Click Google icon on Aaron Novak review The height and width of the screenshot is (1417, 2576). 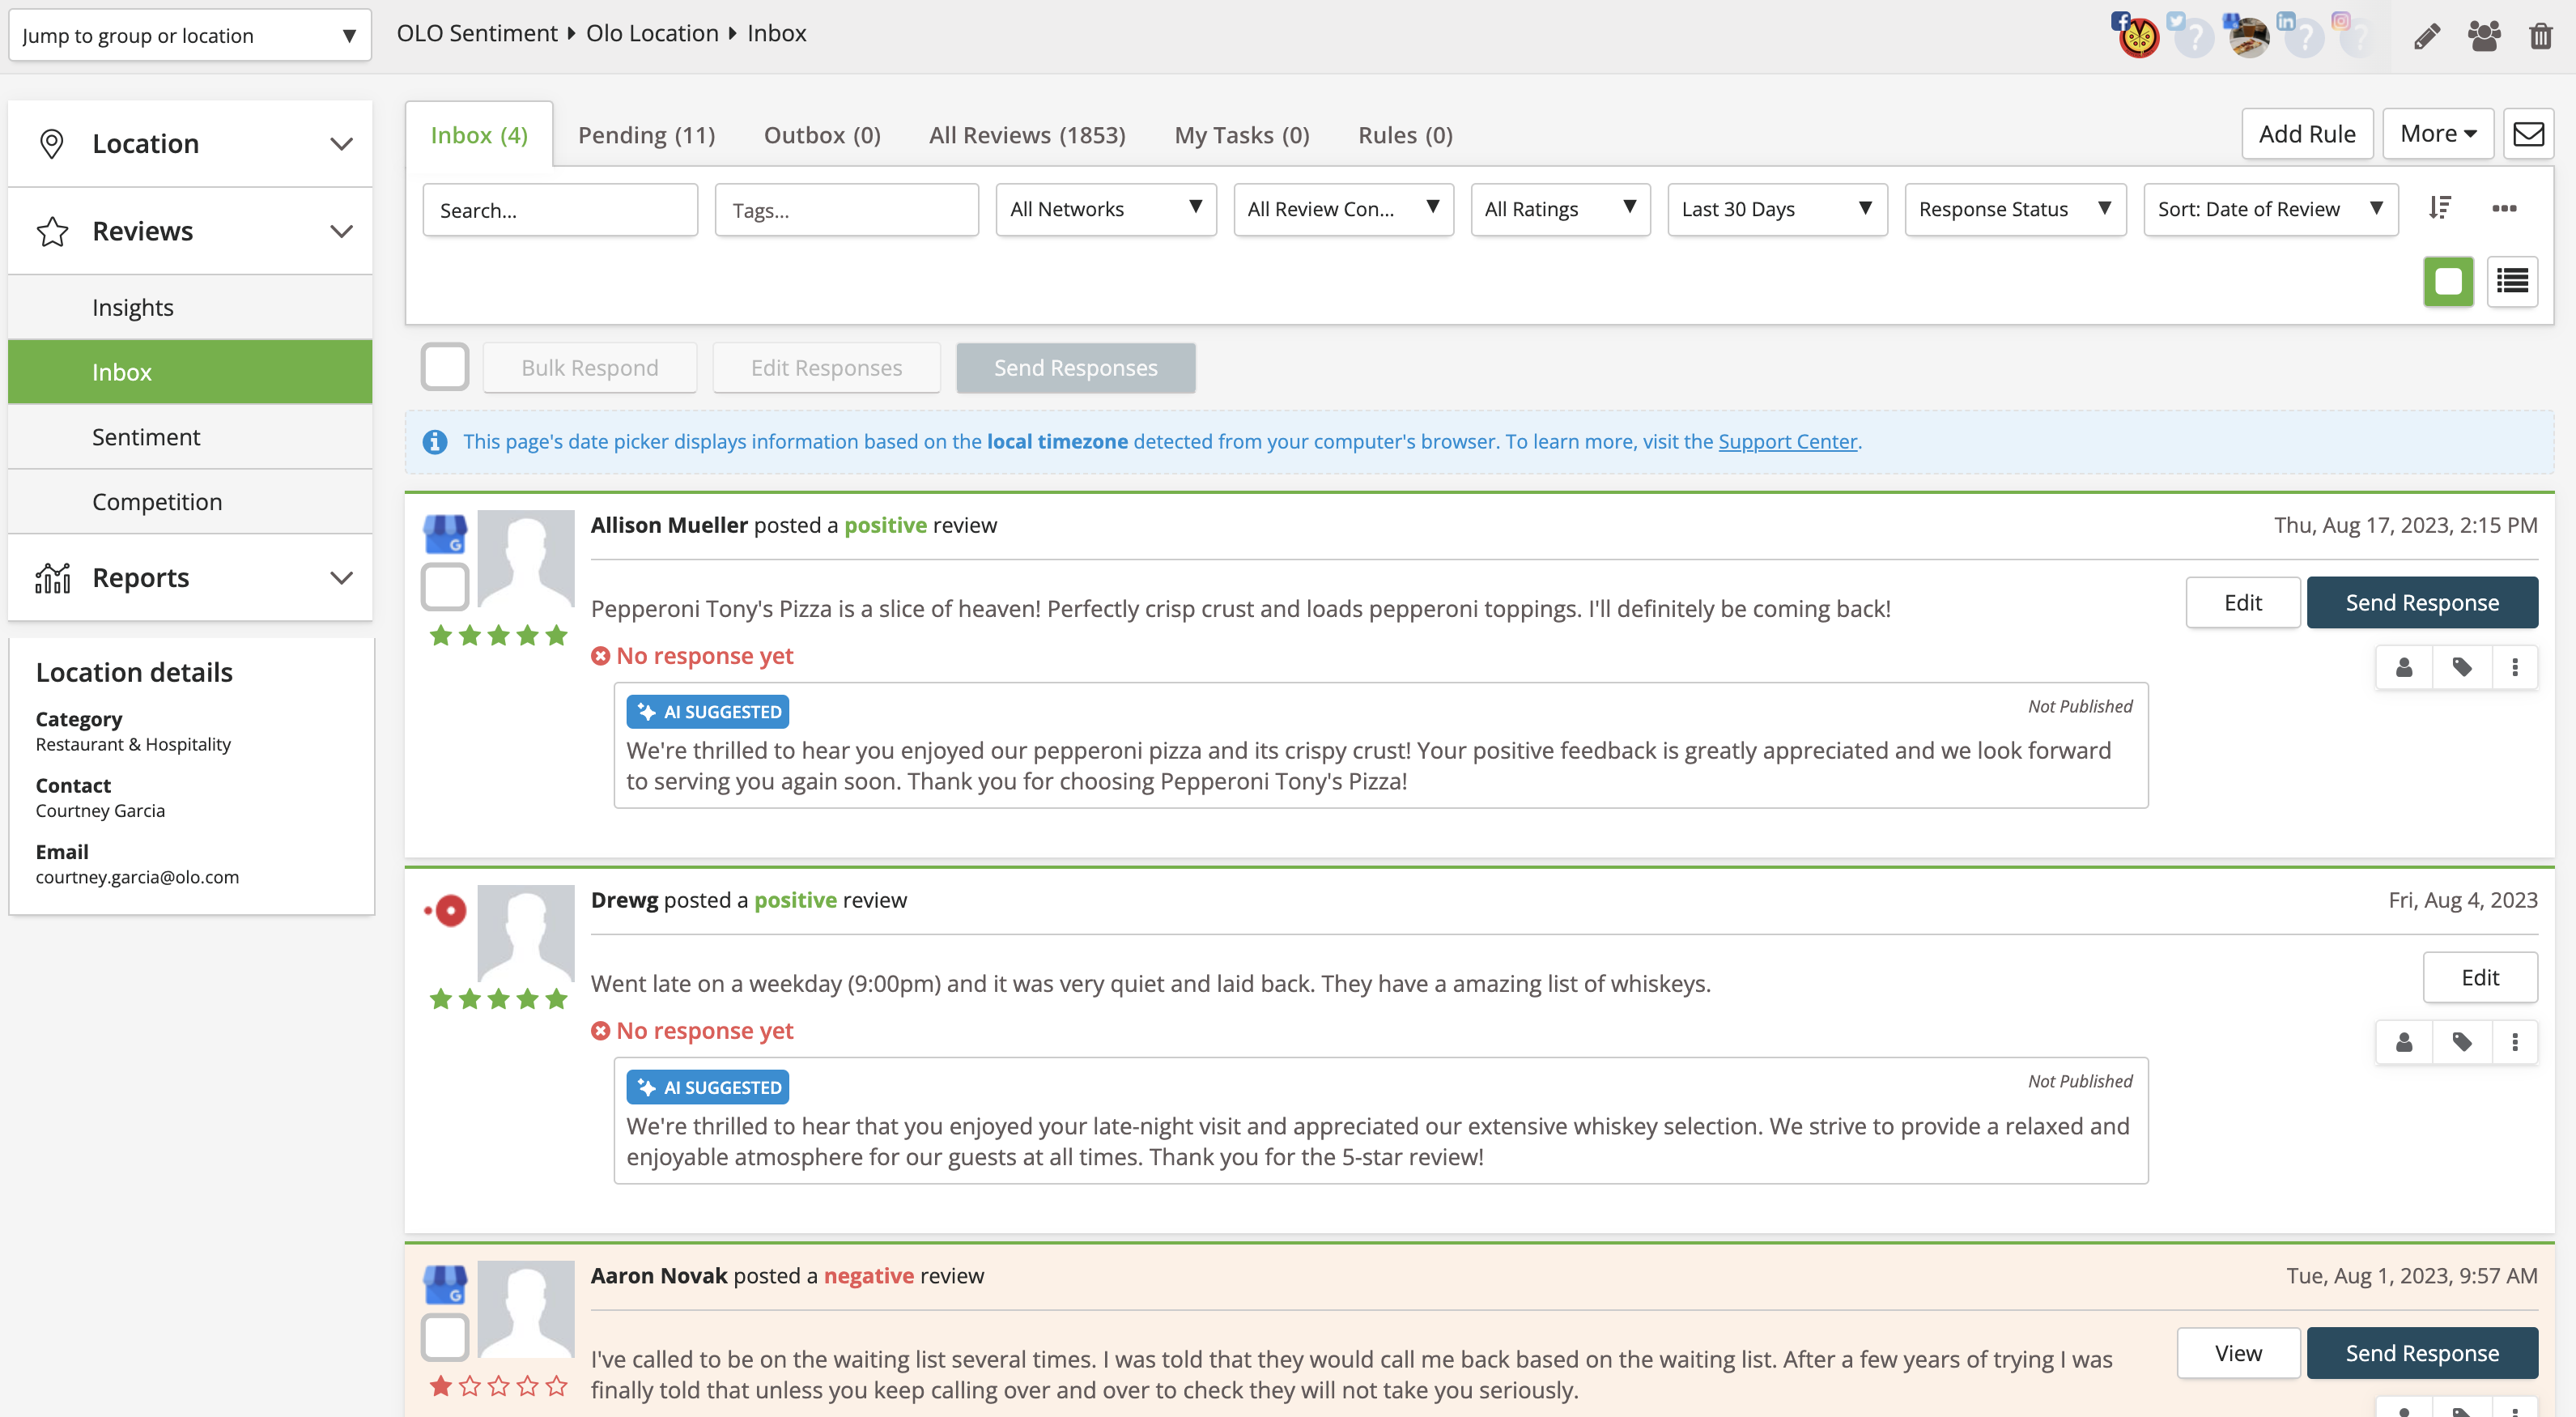pos(445,1285)
